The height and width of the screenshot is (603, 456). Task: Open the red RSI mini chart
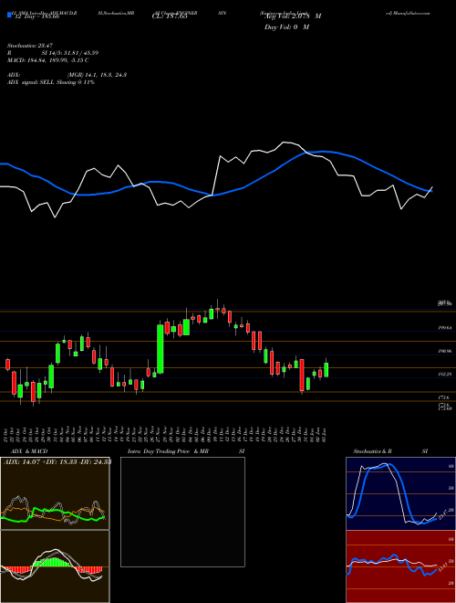(400, 566)
